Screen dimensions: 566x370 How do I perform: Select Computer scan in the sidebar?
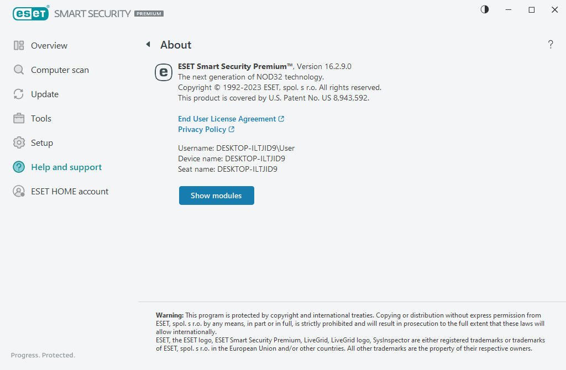click(x=60, y=70)
